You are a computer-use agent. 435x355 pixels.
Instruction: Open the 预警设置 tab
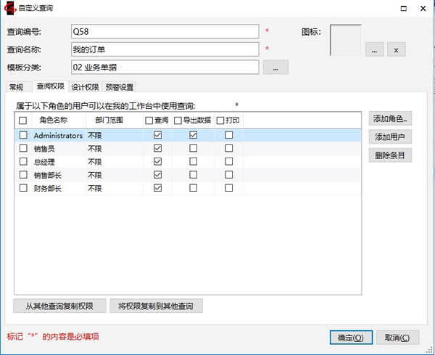[119, 87]
